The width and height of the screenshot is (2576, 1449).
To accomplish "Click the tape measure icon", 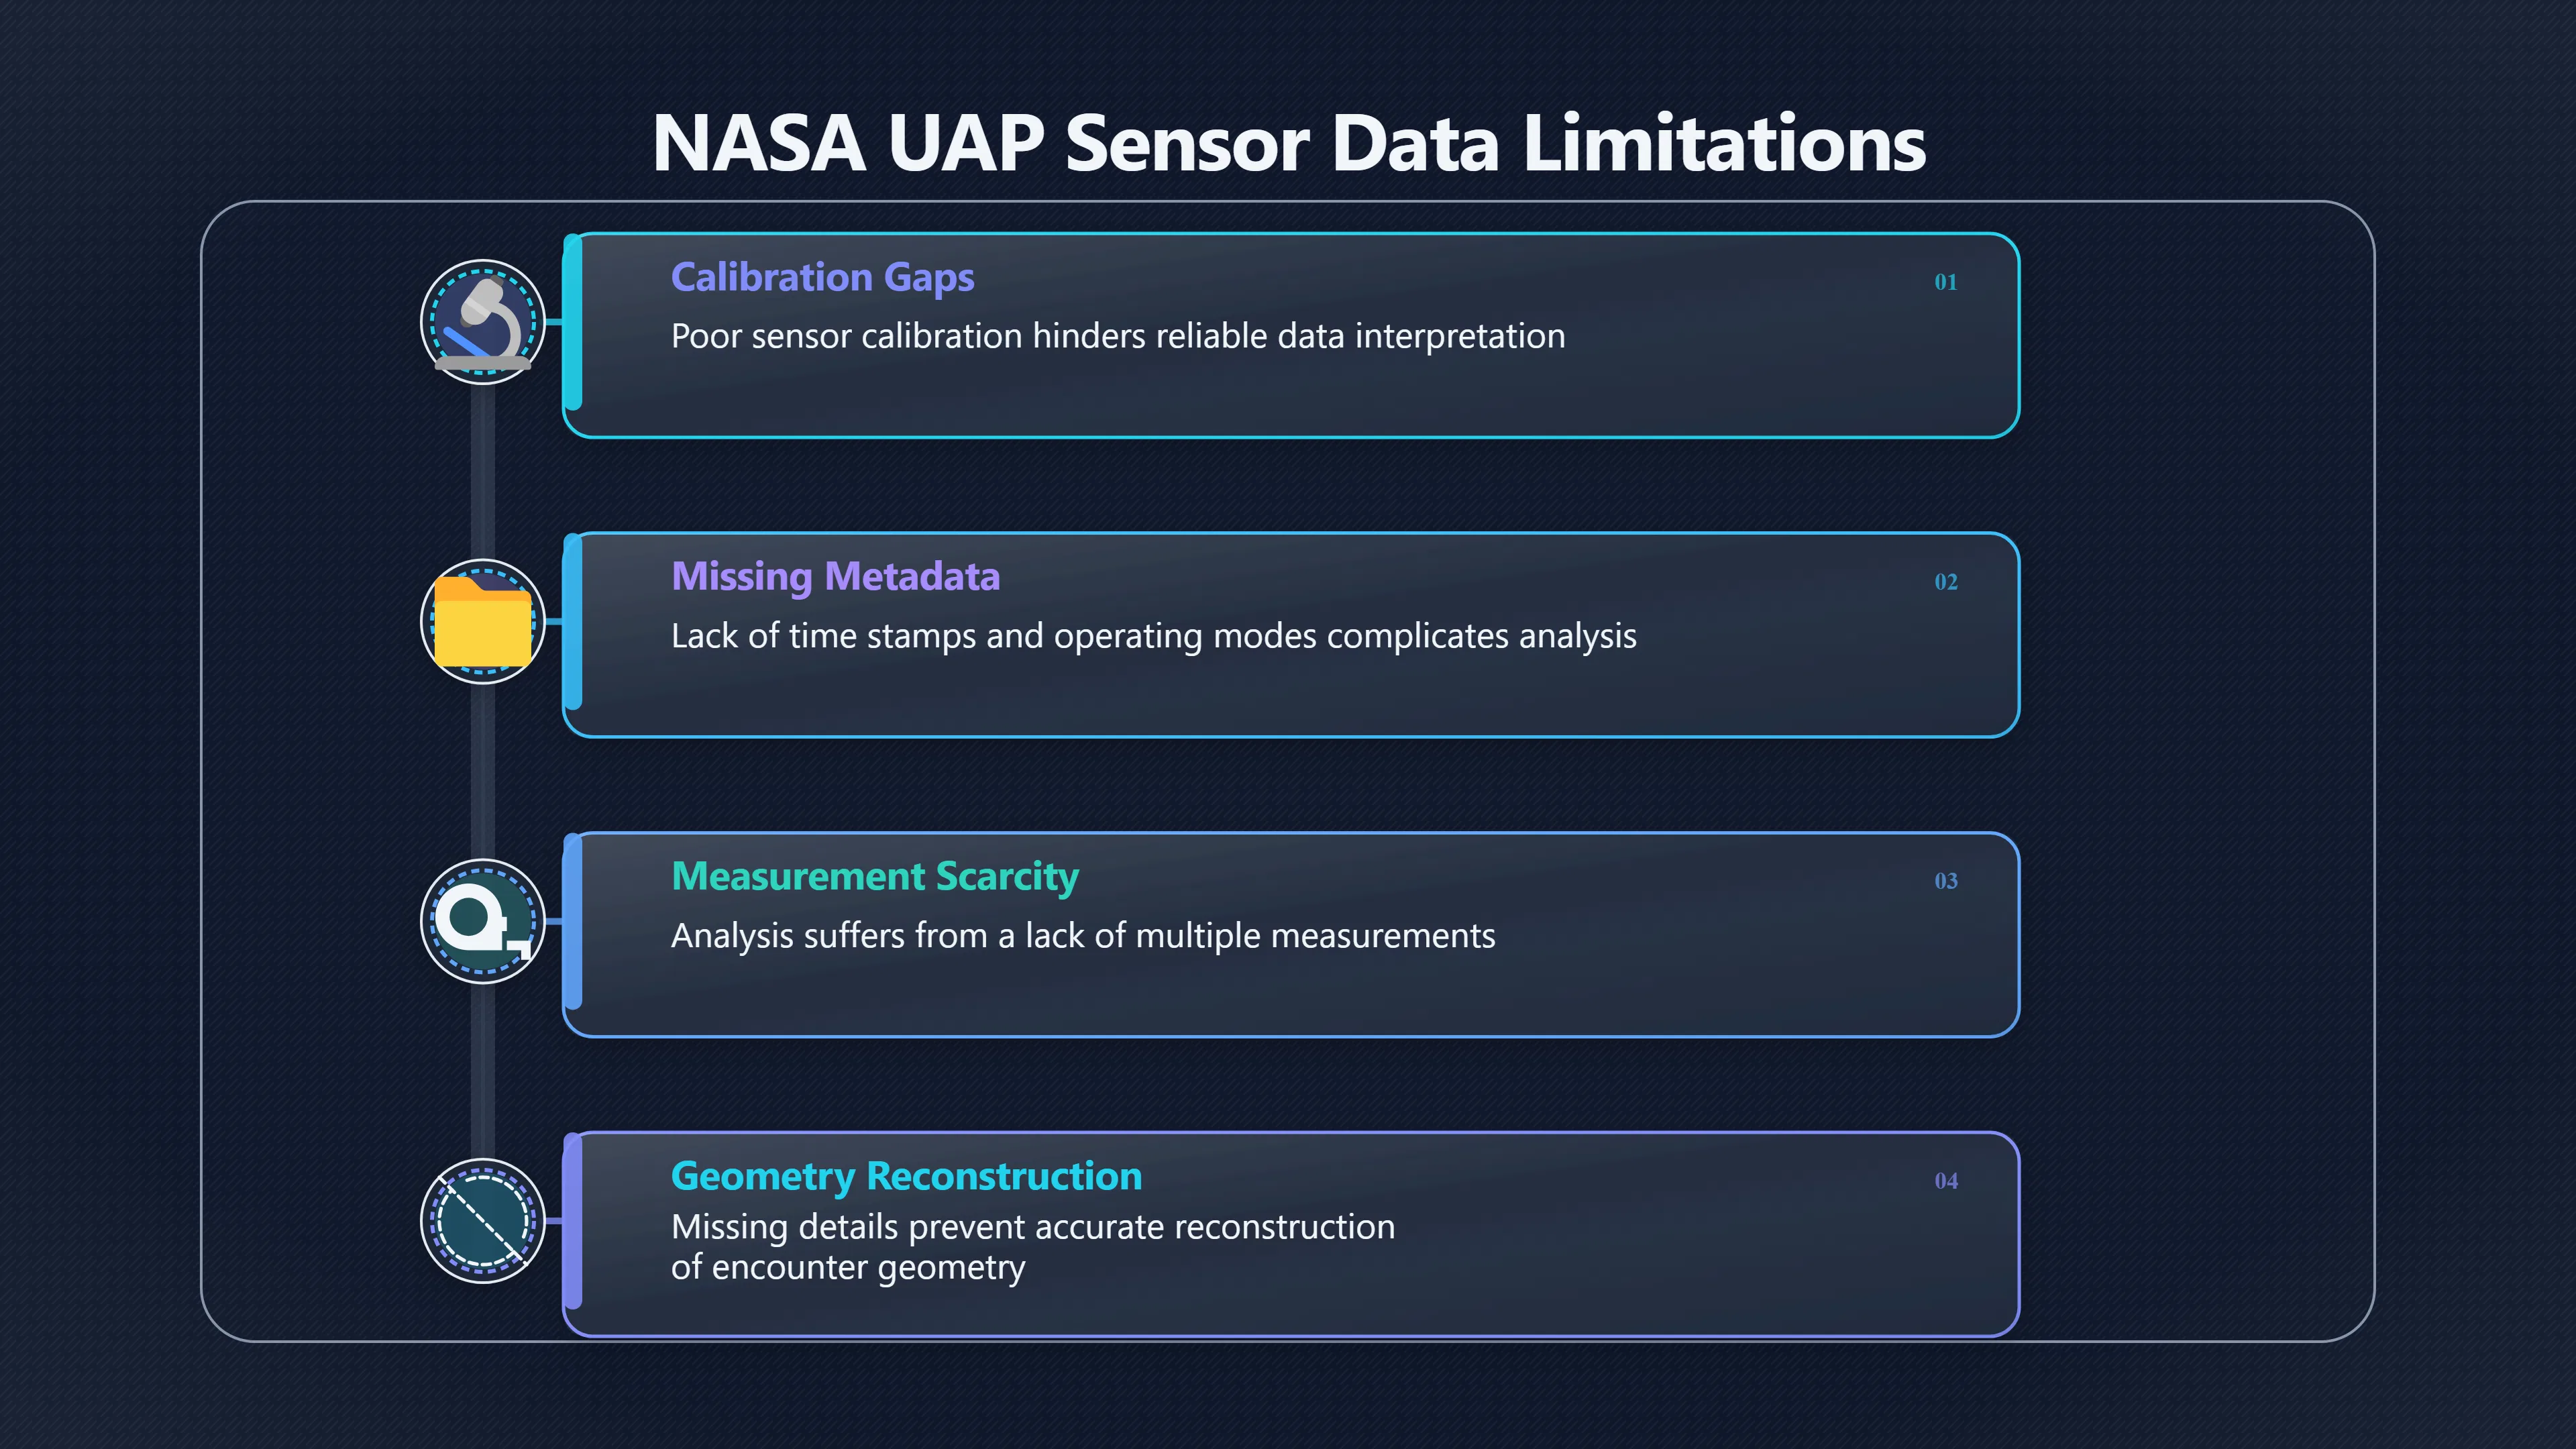I will pos(483,921).
